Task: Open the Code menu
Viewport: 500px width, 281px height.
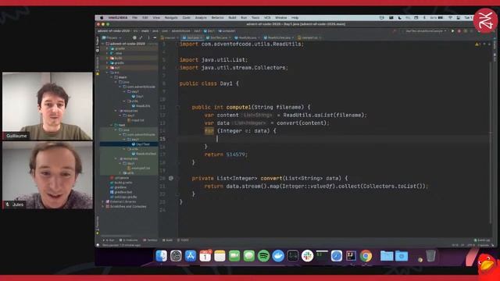Action: [x=187, y=18]
